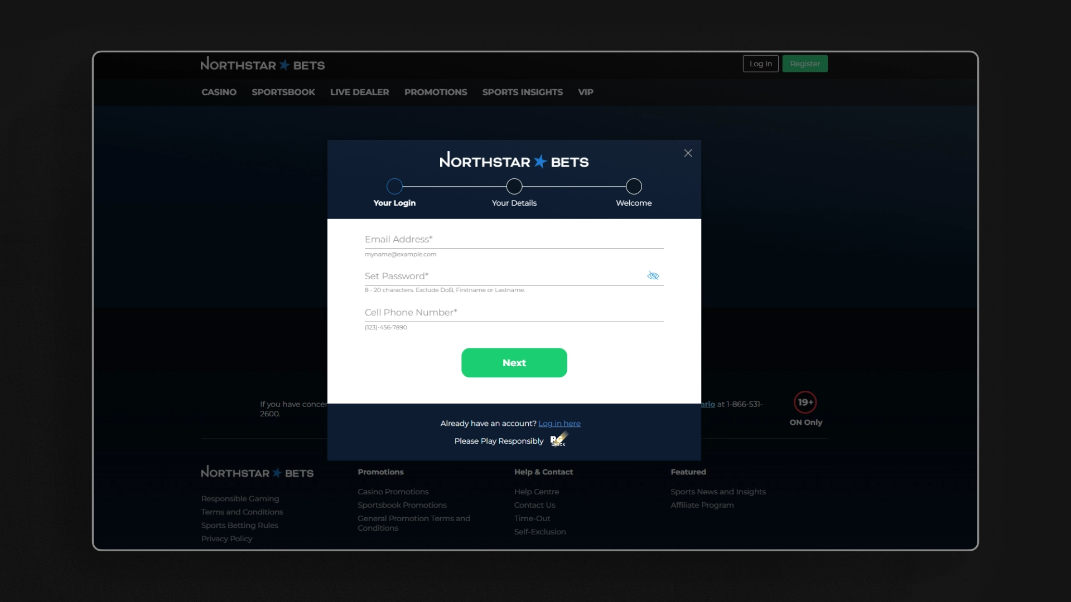Open Time-Out footer link
Screen dimensions: 1071x602
(x=532, y=519)
